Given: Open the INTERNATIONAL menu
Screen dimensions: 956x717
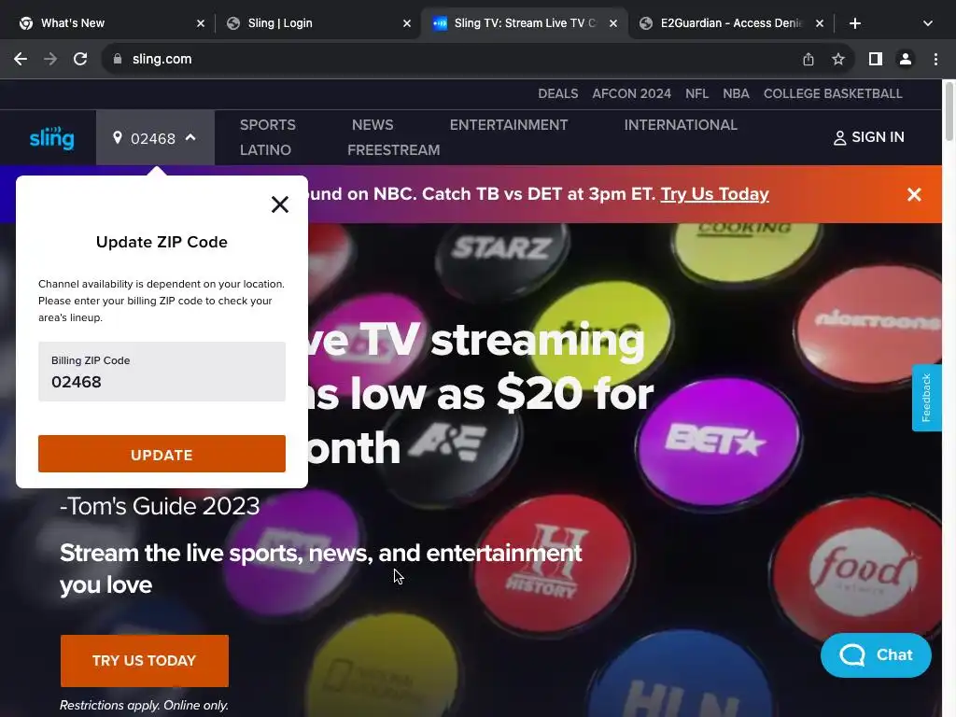Looking at the screenshot, I should (681, 125).
